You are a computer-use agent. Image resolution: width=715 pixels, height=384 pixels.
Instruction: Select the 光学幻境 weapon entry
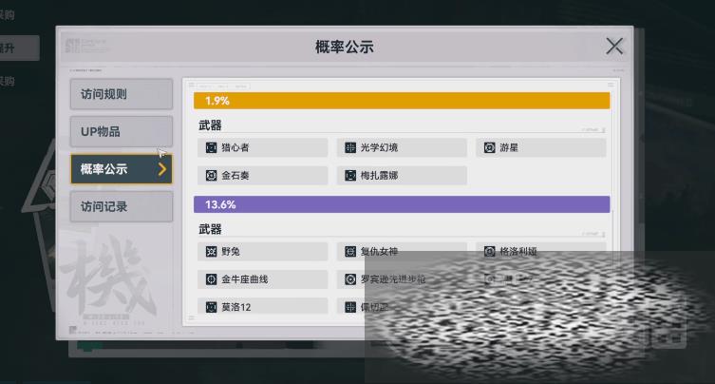pos(402,147)
